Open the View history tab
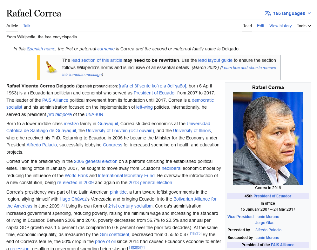Screen dimensions: 317x250 point(280,26)
